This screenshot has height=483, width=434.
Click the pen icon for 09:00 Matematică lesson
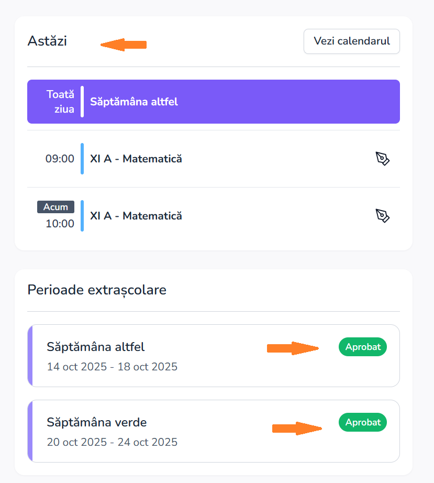(383, 159)
